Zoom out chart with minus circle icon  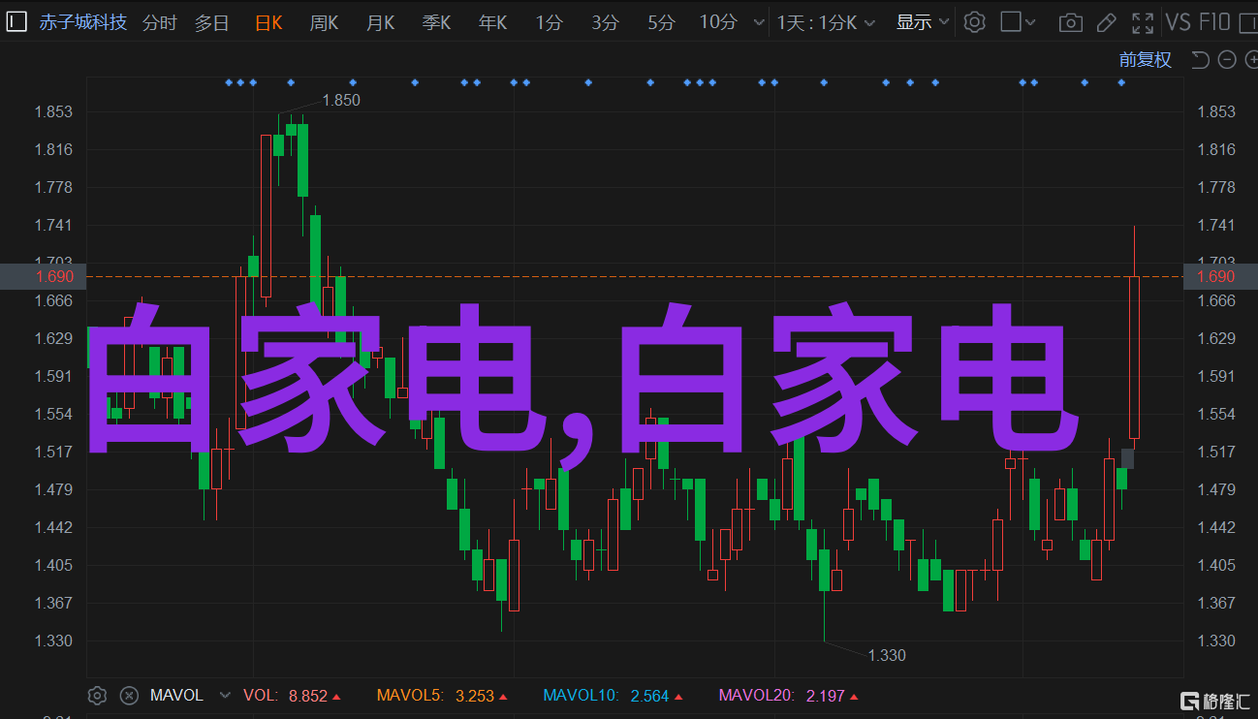click(1227, 60)
